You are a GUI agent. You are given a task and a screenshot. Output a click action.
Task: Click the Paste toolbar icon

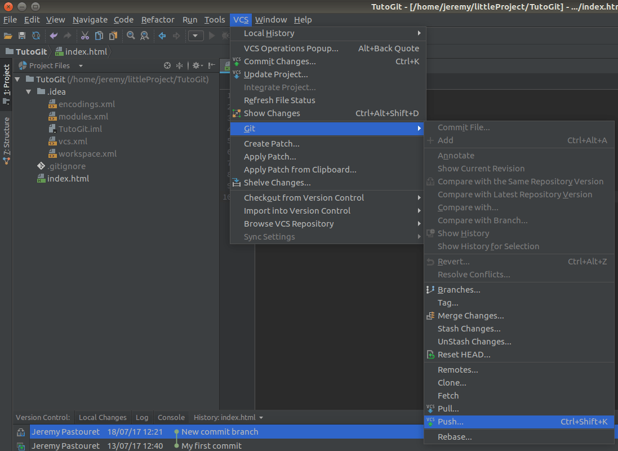point(113,36)
